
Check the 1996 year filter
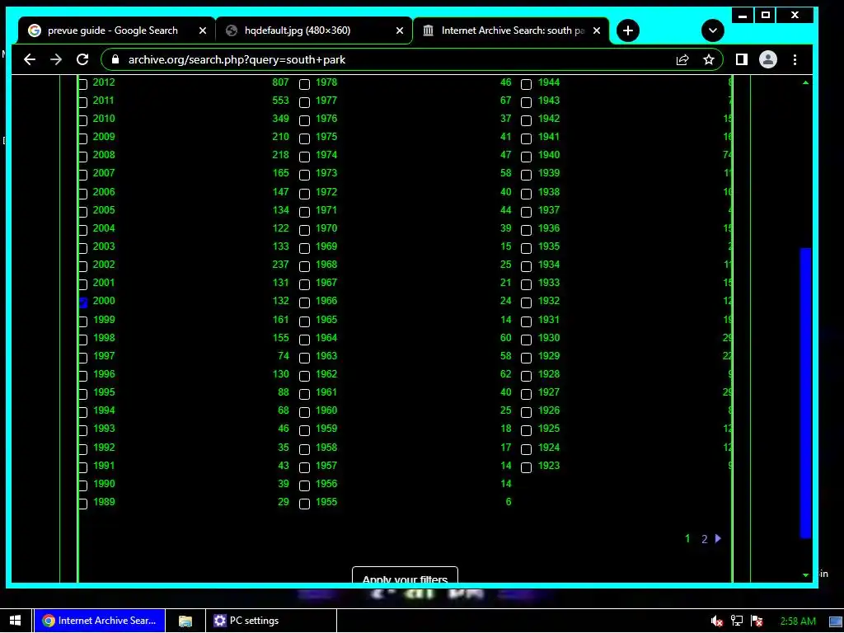click(x=83, y=376)
